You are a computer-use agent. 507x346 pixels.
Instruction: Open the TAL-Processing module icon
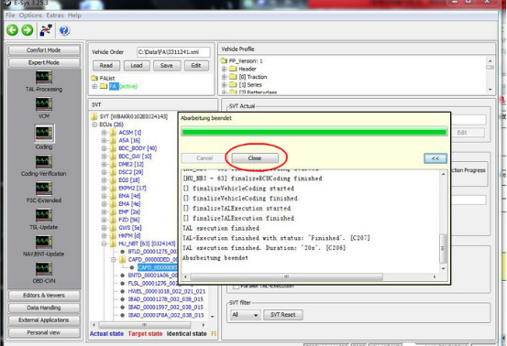(44, 77)
